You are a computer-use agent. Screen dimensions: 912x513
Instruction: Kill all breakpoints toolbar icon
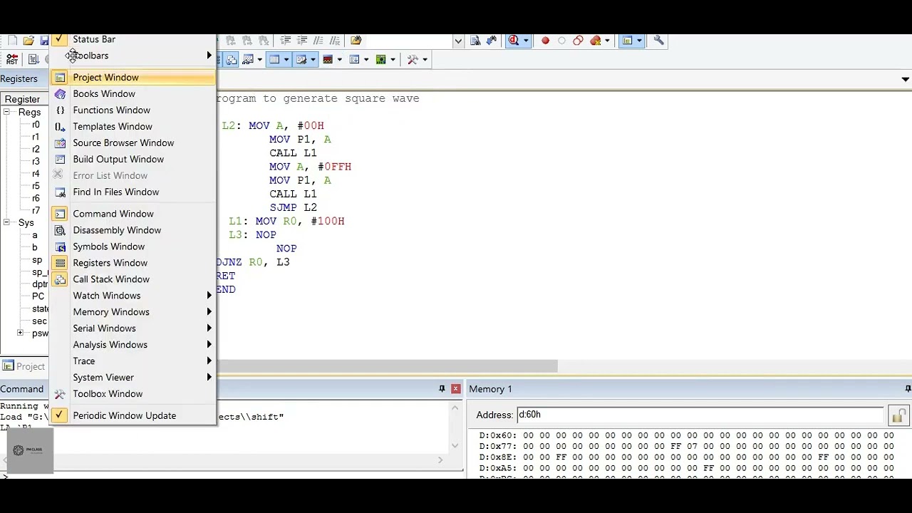(596, 41)
